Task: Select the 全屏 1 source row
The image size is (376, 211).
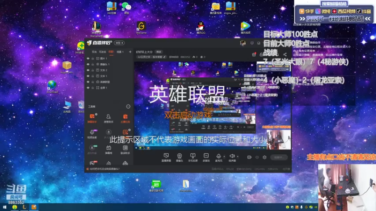Action: pos(109,88)
